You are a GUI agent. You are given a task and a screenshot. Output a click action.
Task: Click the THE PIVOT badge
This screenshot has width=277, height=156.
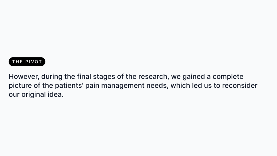tap(27, 62)
